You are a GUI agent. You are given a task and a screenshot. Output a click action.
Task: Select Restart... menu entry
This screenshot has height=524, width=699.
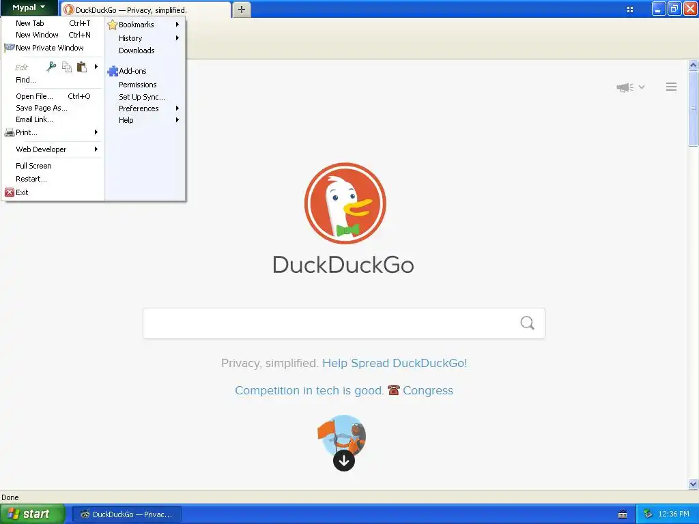pos(53,179)
